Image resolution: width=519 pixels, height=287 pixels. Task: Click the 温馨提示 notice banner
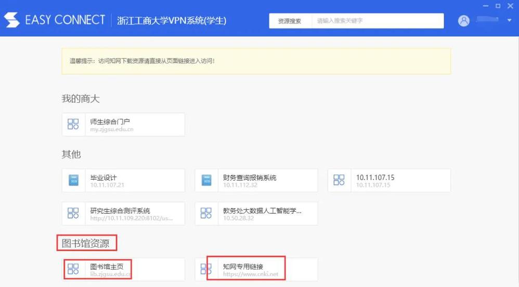[256, 61]
